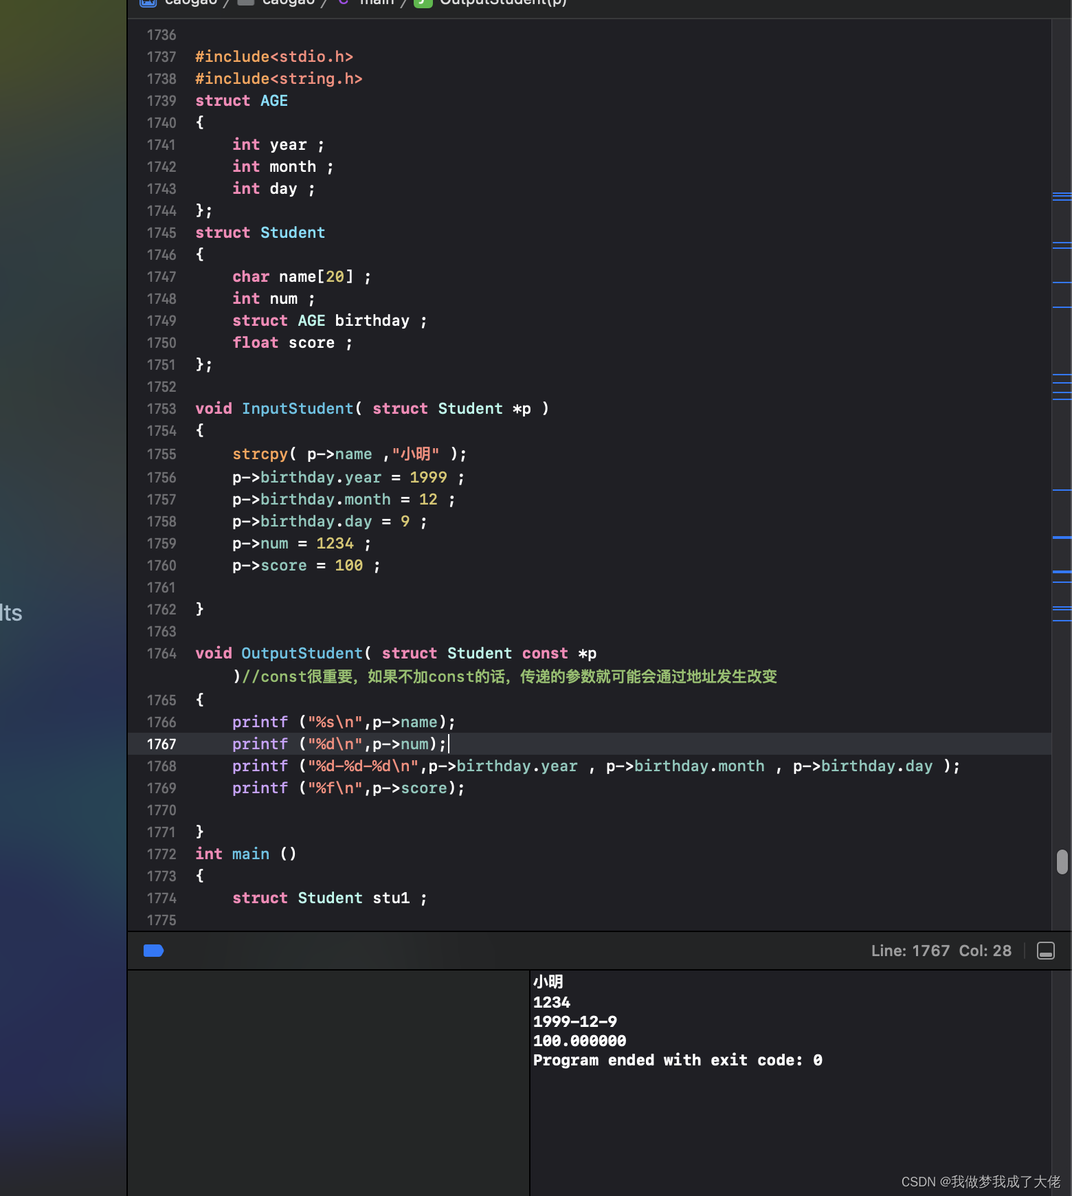Click line number 1737 in gutter
Screen dimensions: 1072x1196
pos(161,57)
